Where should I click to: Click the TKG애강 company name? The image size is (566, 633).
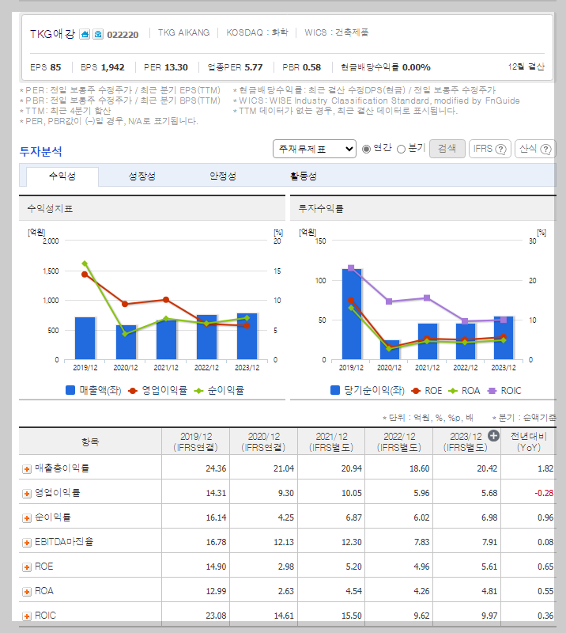tap(52, 34)
